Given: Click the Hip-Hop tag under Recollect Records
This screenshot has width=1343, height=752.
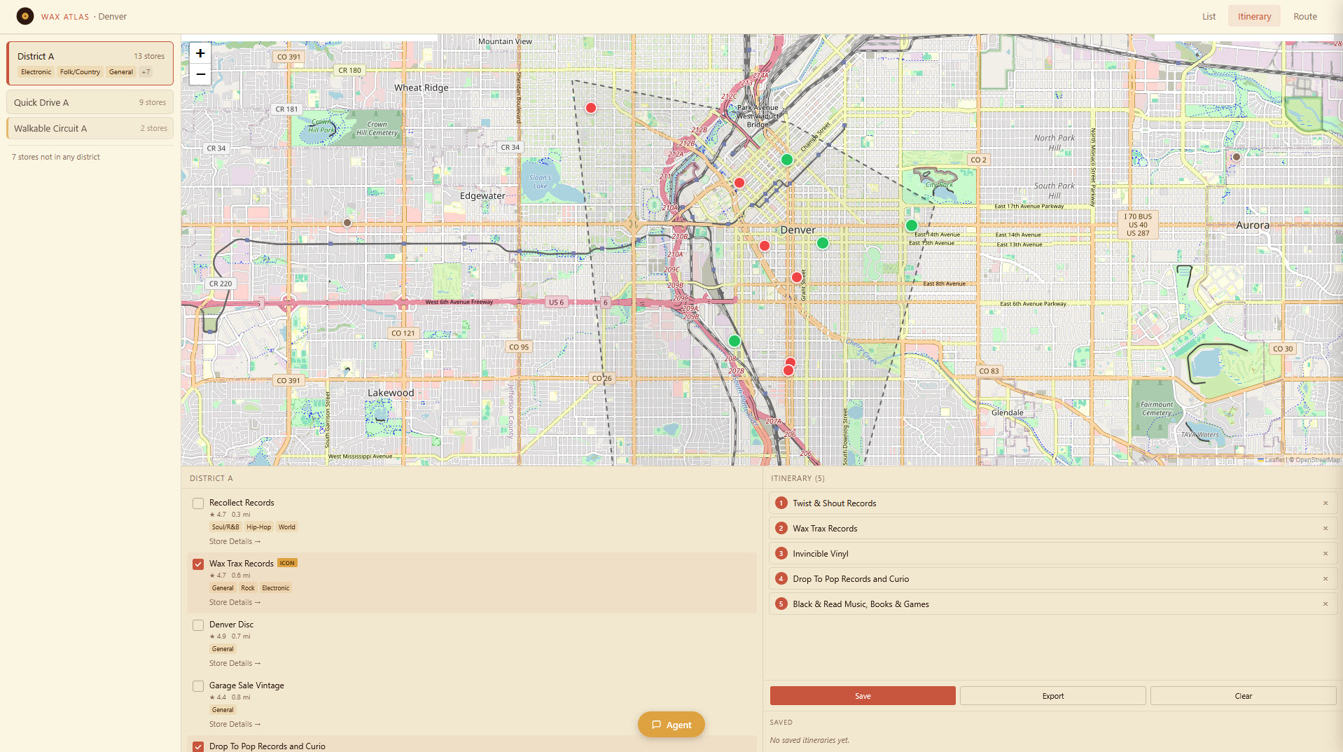Looking at the screenshot, I should tap(258, 527).
